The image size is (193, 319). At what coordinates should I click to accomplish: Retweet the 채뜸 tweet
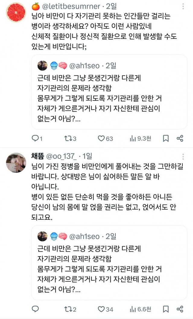(69, 309)
